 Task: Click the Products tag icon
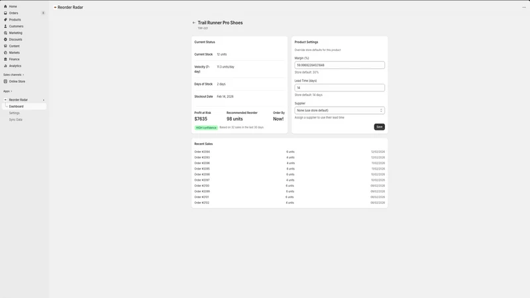click(x=5, y=20)
